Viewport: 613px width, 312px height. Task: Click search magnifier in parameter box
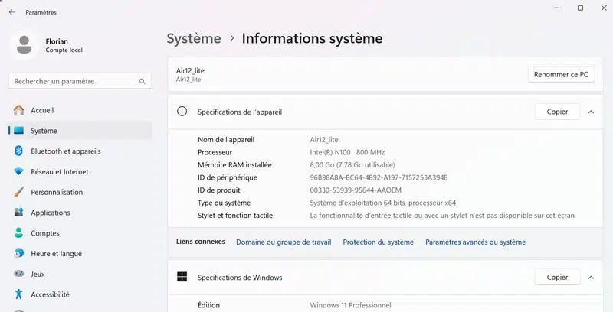[143, 81]
